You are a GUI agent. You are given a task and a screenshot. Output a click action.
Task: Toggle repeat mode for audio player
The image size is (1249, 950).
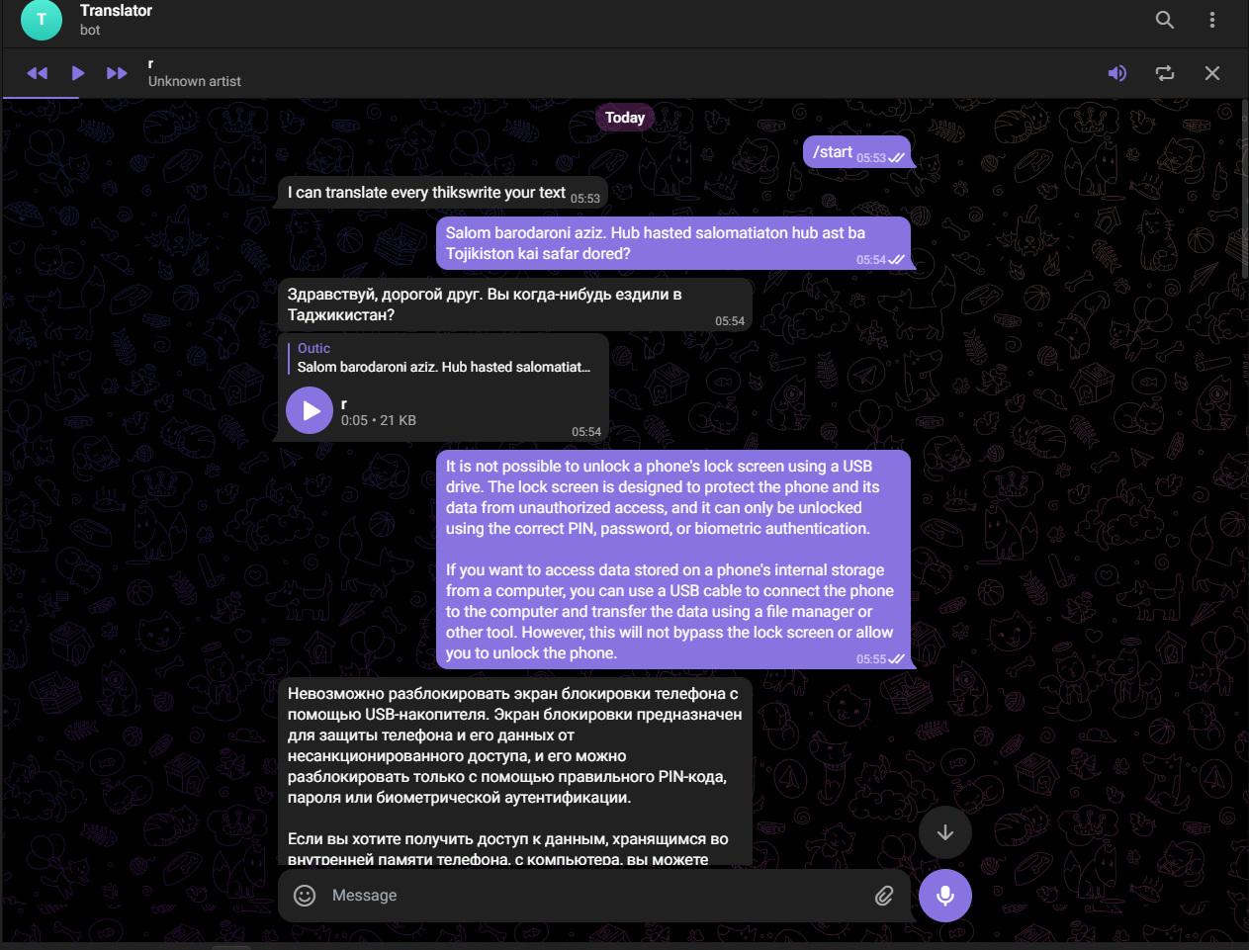[1164, 73]
